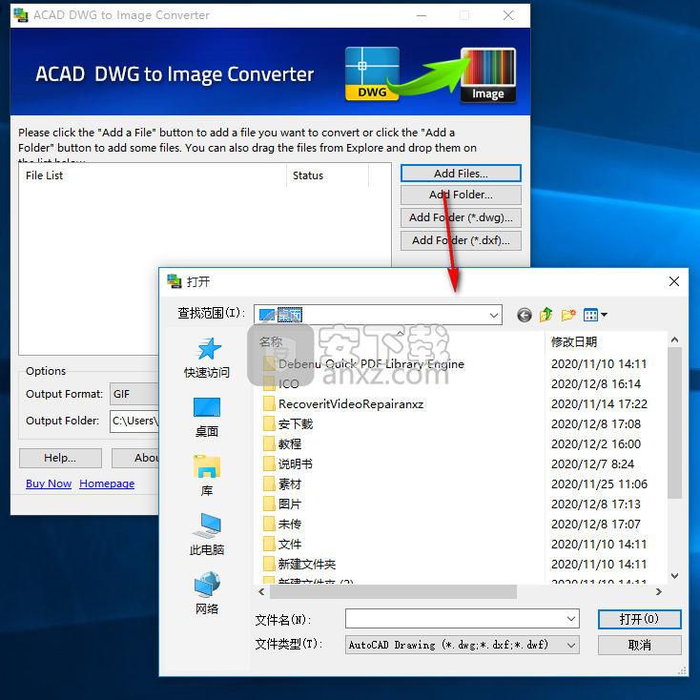The height and width of the screenshot is (700, 700).
Task: Close the 打开 dialog with X
Action: tap(674, 281)
